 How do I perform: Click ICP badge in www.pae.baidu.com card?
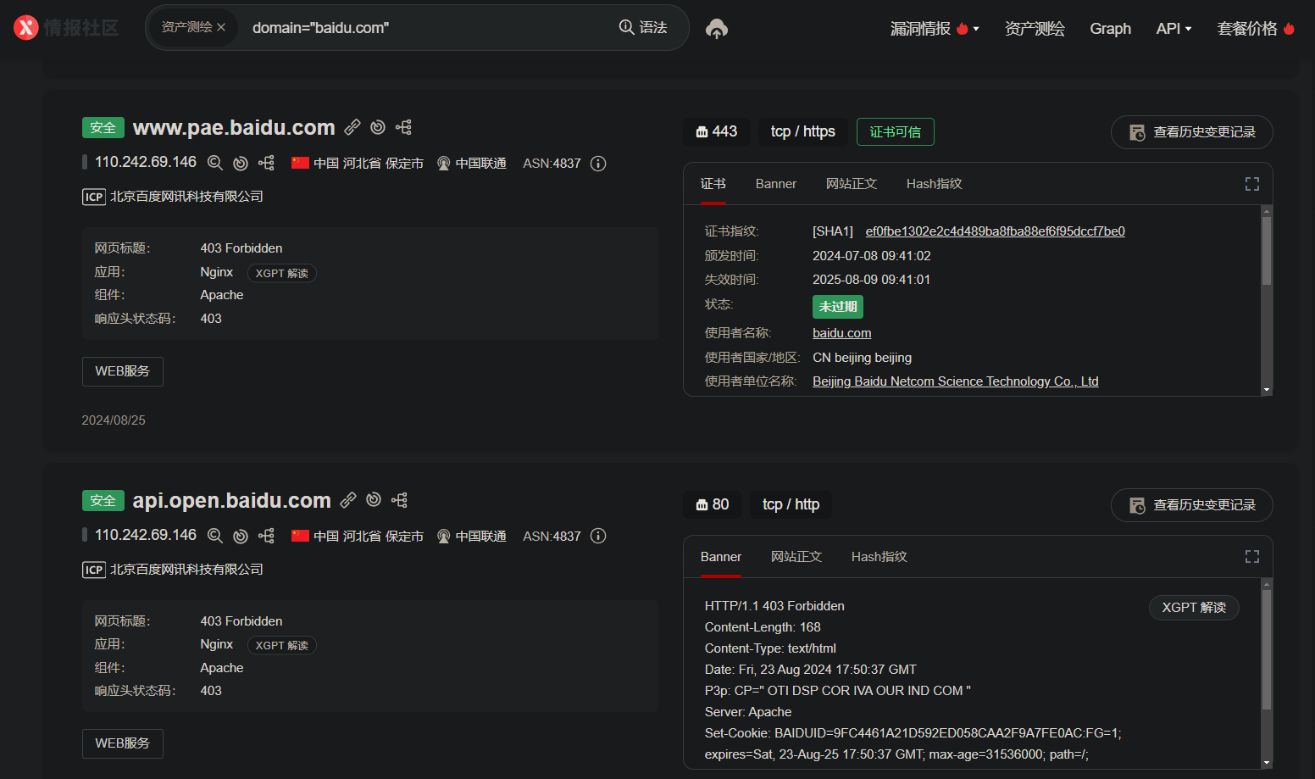[x=93, y=197]
